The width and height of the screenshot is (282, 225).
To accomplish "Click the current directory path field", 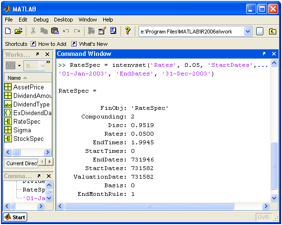I will pyautogui.click(x=192, y=32).
